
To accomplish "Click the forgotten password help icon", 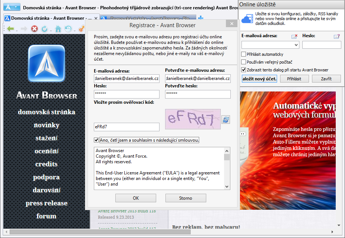I will (x=337, y=36).
